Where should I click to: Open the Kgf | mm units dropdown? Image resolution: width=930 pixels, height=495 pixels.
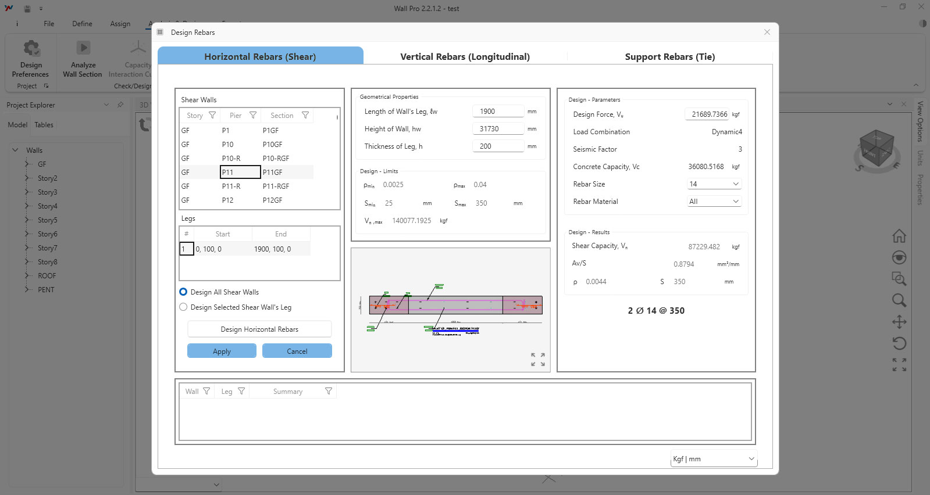tap(714, 459)
